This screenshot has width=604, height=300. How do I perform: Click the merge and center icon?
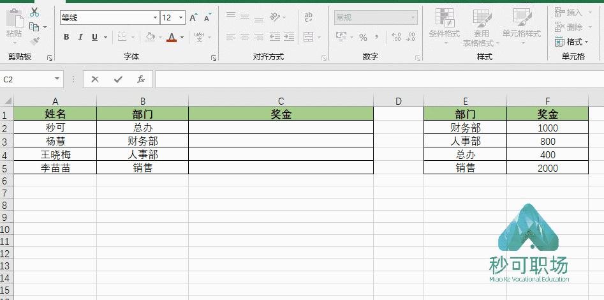(308, 37)
